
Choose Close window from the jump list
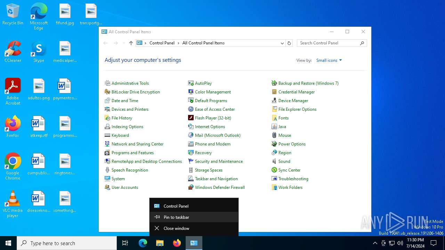[176, 228]
